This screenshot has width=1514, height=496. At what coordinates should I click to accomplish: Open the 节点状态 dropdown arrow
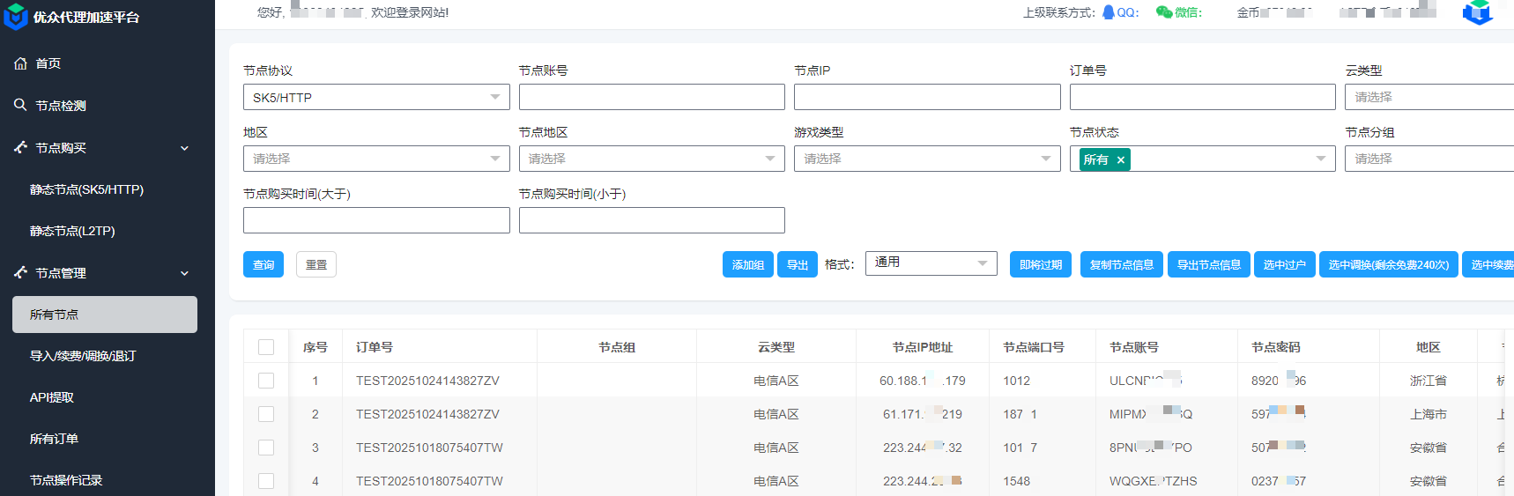point(1321,159)
